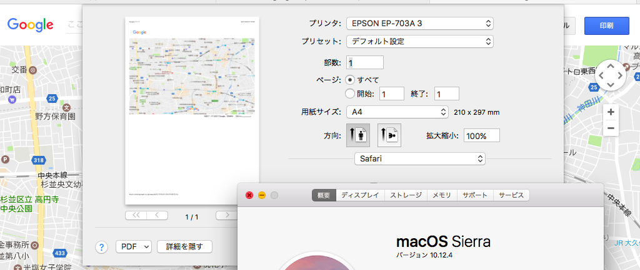The width and height of the screenshot is (640, 270).
Task: Open the プリンタ EPSON EP-703A 3 dropdown
Action: pyautogui.click(x=420, y=24)
